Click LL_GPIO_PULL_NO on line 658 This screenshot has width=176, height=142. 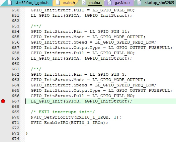pyautogui.click(x=112, y=53)
